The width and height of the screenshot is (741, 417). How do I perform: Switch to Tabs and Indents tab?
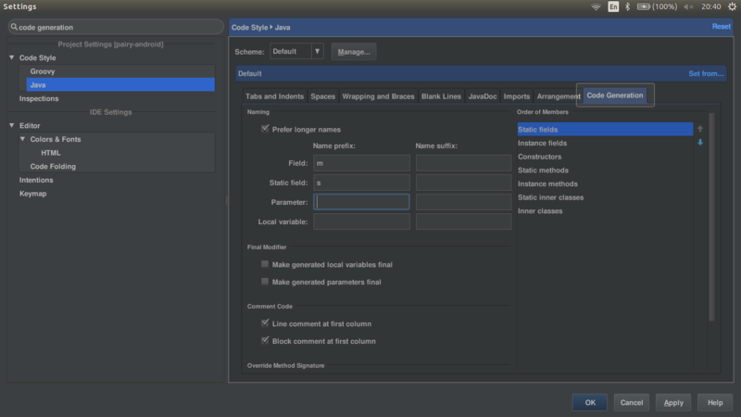[274, 96]
